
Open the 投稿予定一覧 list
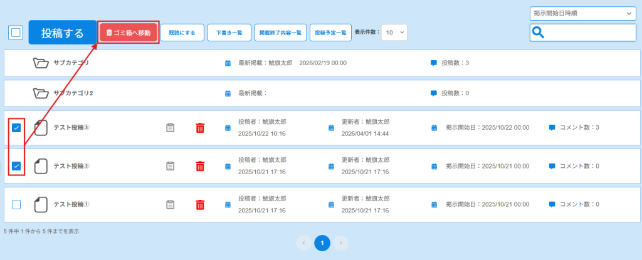pyautogui.click(x=330, y=33)
